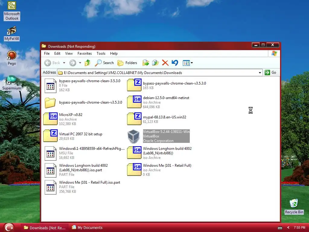309x232 pixels.
Task: Open the View menu
Action: pyautogui.click(x=69, y=53)
